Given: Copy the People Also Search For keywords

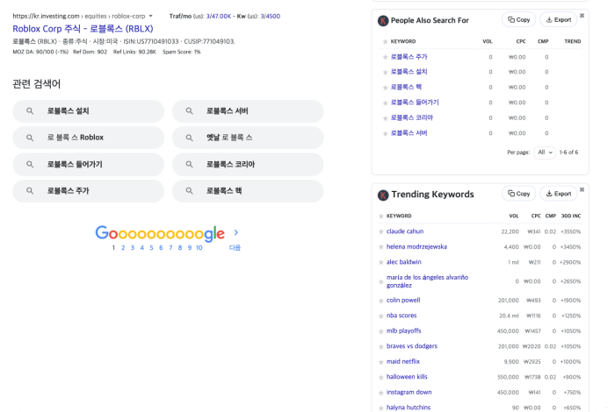Looking at the screenshot, I should coord(518,19).
